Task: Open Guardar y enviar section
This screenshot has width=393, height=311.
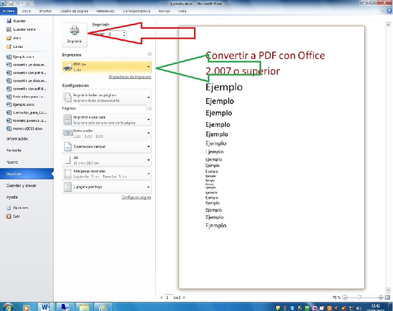Action: pos(22,185)
